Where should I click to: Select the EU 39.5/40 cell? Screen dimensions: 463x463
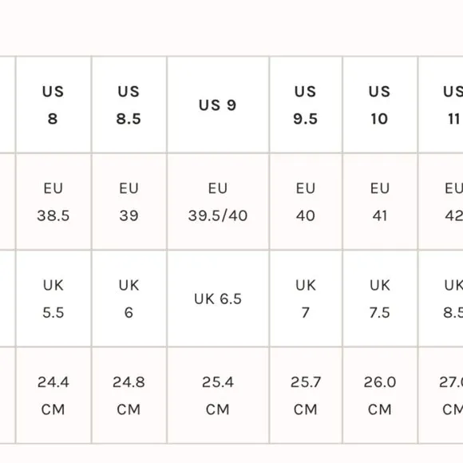coord(218,202)
